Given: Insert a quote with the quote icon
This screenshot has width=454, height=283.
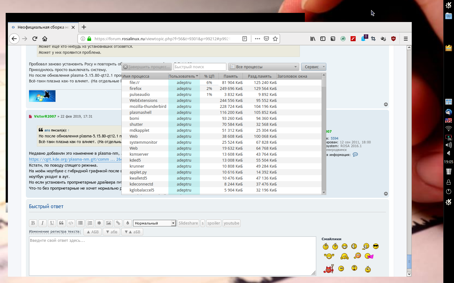Looking at the screenshot, I should point(61,223).
